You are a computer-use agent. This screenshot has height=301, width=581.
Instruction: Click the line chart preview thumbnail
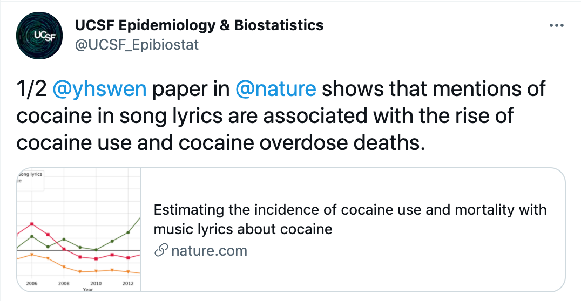pos(79,230)
